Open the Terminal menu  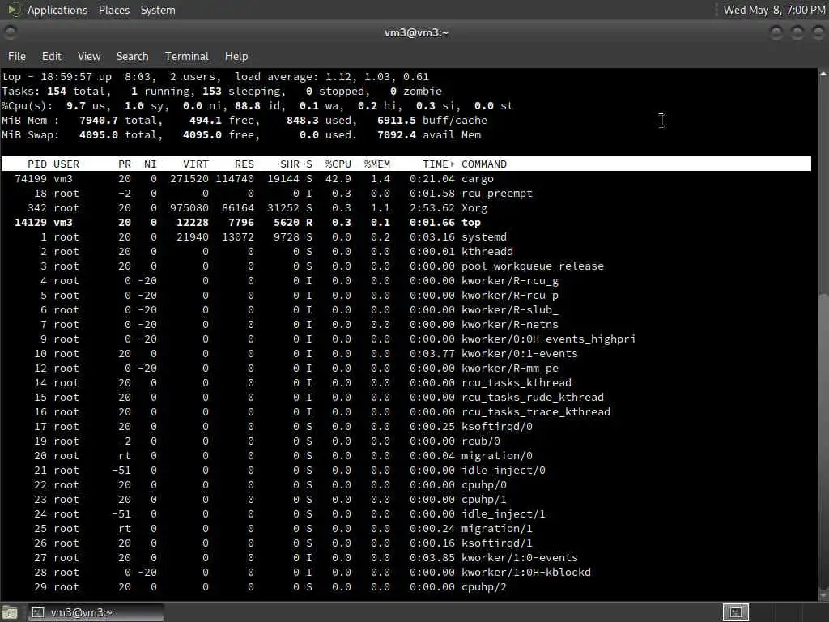pos(187,56)
